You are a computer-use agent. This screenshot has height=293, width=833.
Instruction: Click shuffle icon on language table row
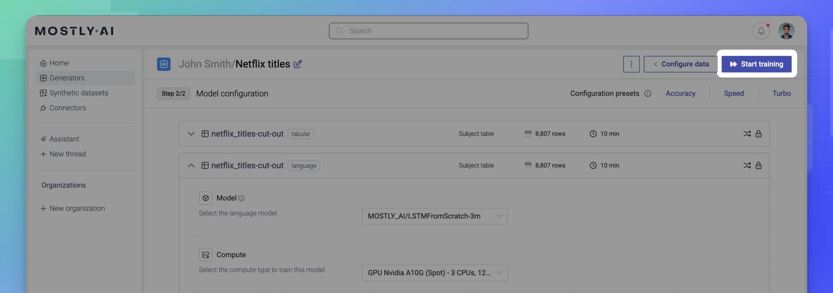click(747, 165)
